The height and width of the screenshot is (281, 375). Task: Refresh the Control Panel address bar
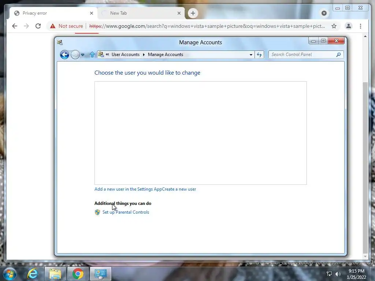click(259, 55)
